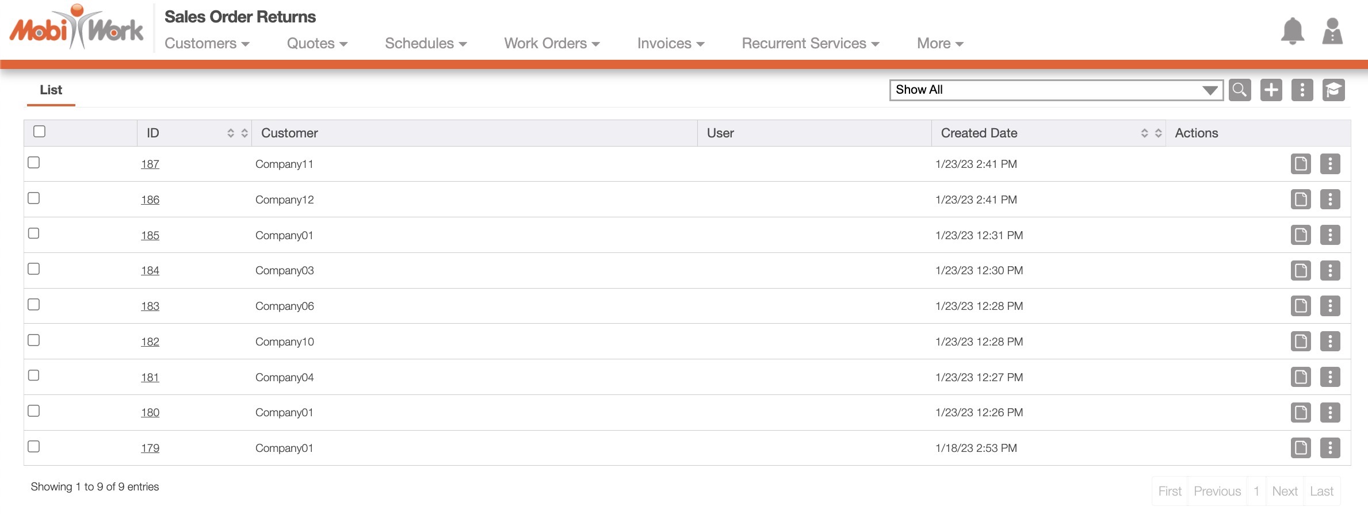Image resolution: width=1368 pixels, height=514 pixels.
Task: Open three-dot actions menu for return 183
Action: coord(1329,306)
